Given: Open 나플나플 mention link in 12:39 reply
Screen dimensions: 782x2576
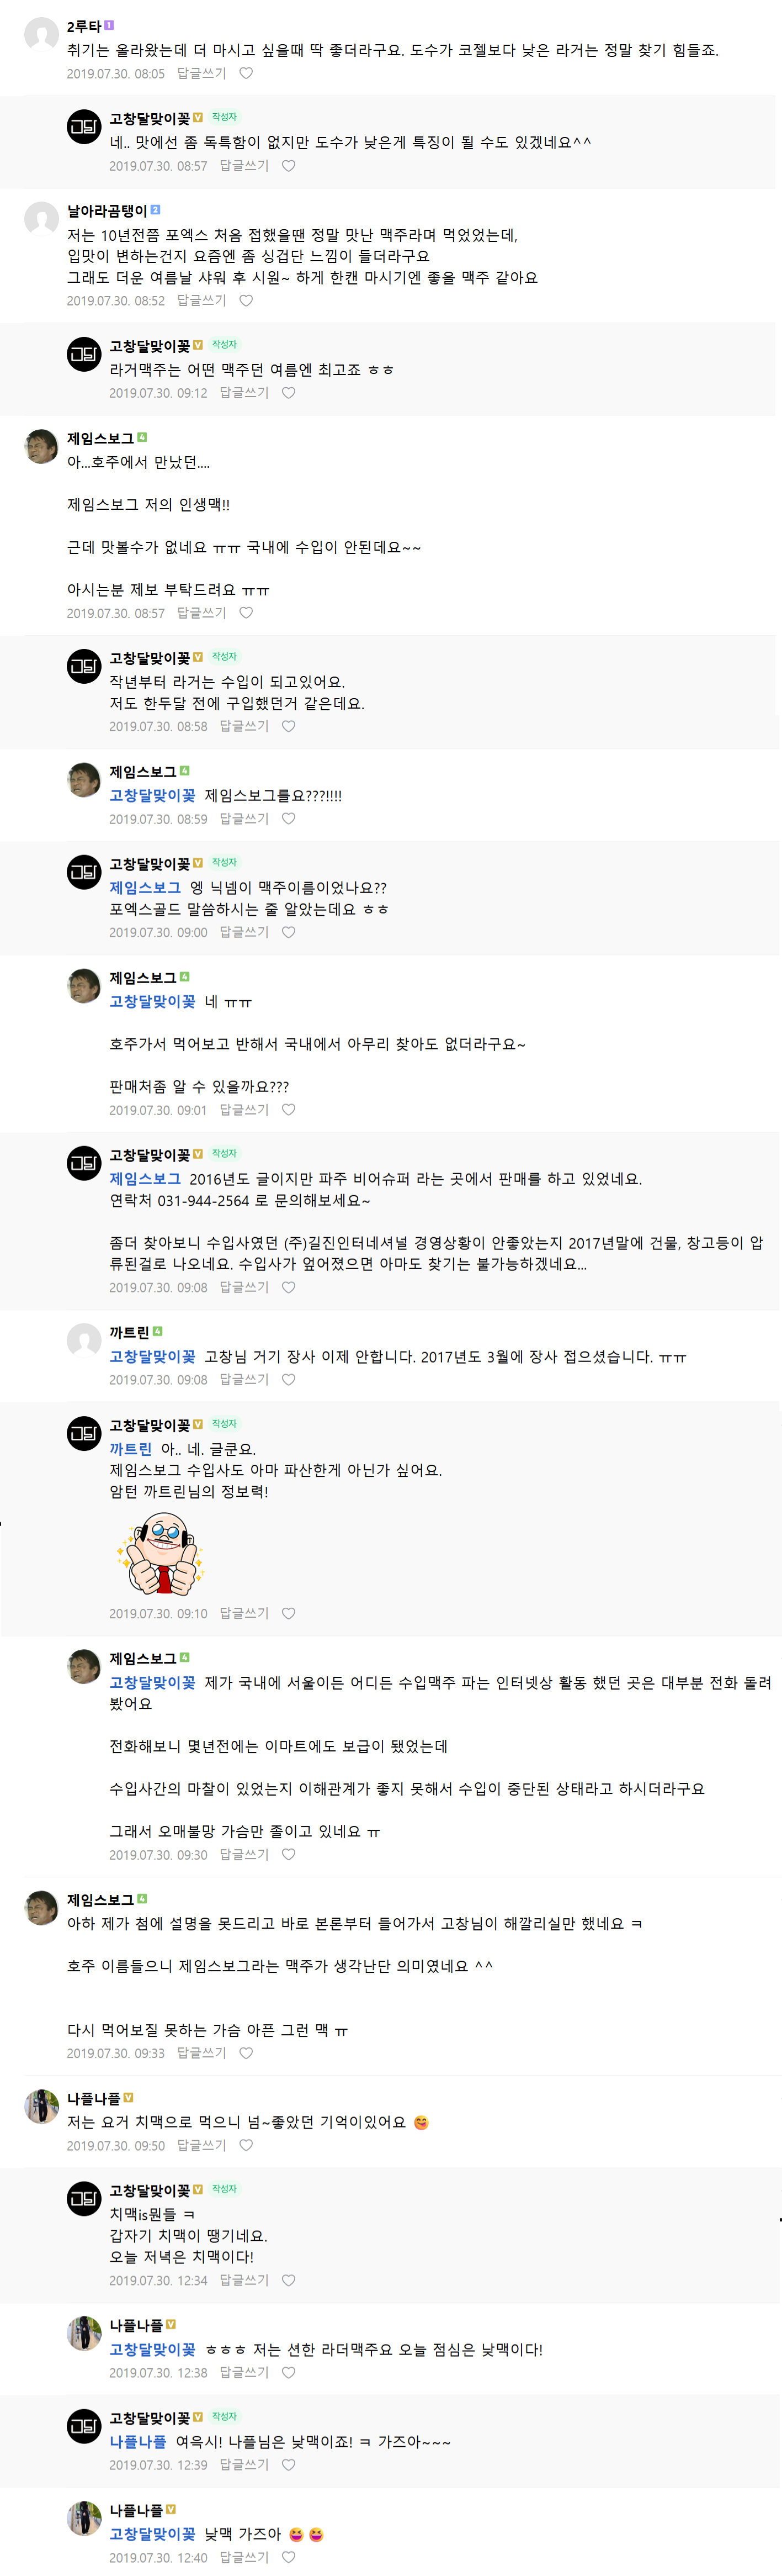Looking at the screenshot, I should tap(139, 2442).
